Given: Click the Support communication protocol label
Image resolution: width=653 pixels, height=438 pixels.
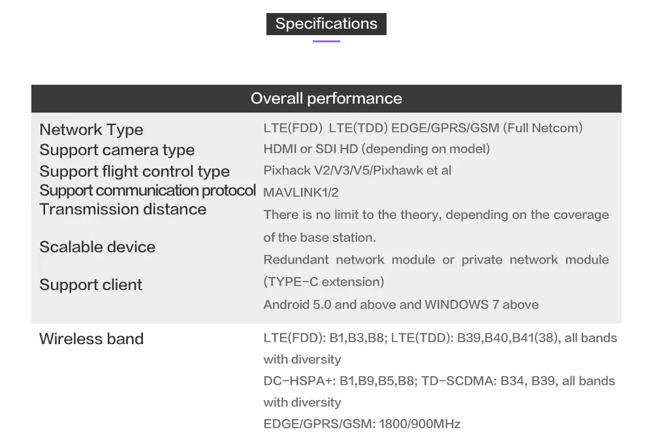Looking at the screenshot, I should [148, 190].
